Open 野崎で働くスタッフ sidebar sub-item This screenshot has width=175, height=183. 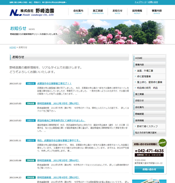[149, 126]
